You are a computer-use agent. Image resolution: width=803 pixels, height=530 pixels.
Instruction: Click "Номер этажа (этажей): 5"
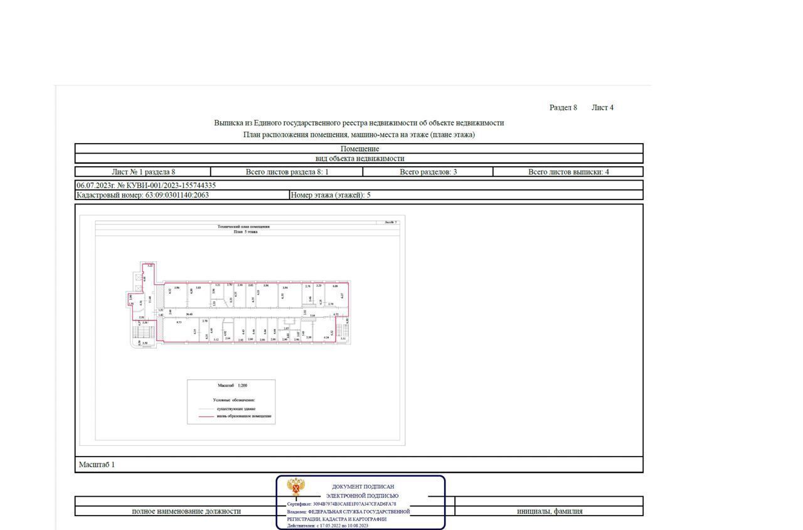(x=331, y=195)
